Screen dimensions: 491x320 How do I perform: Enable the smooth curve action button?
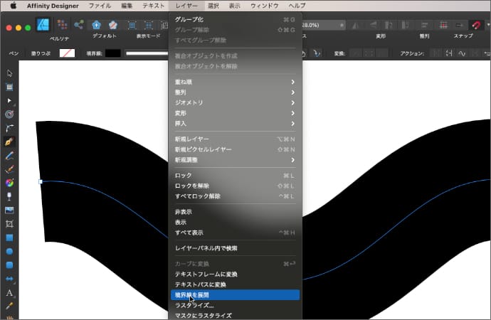(x=462, y=53)
